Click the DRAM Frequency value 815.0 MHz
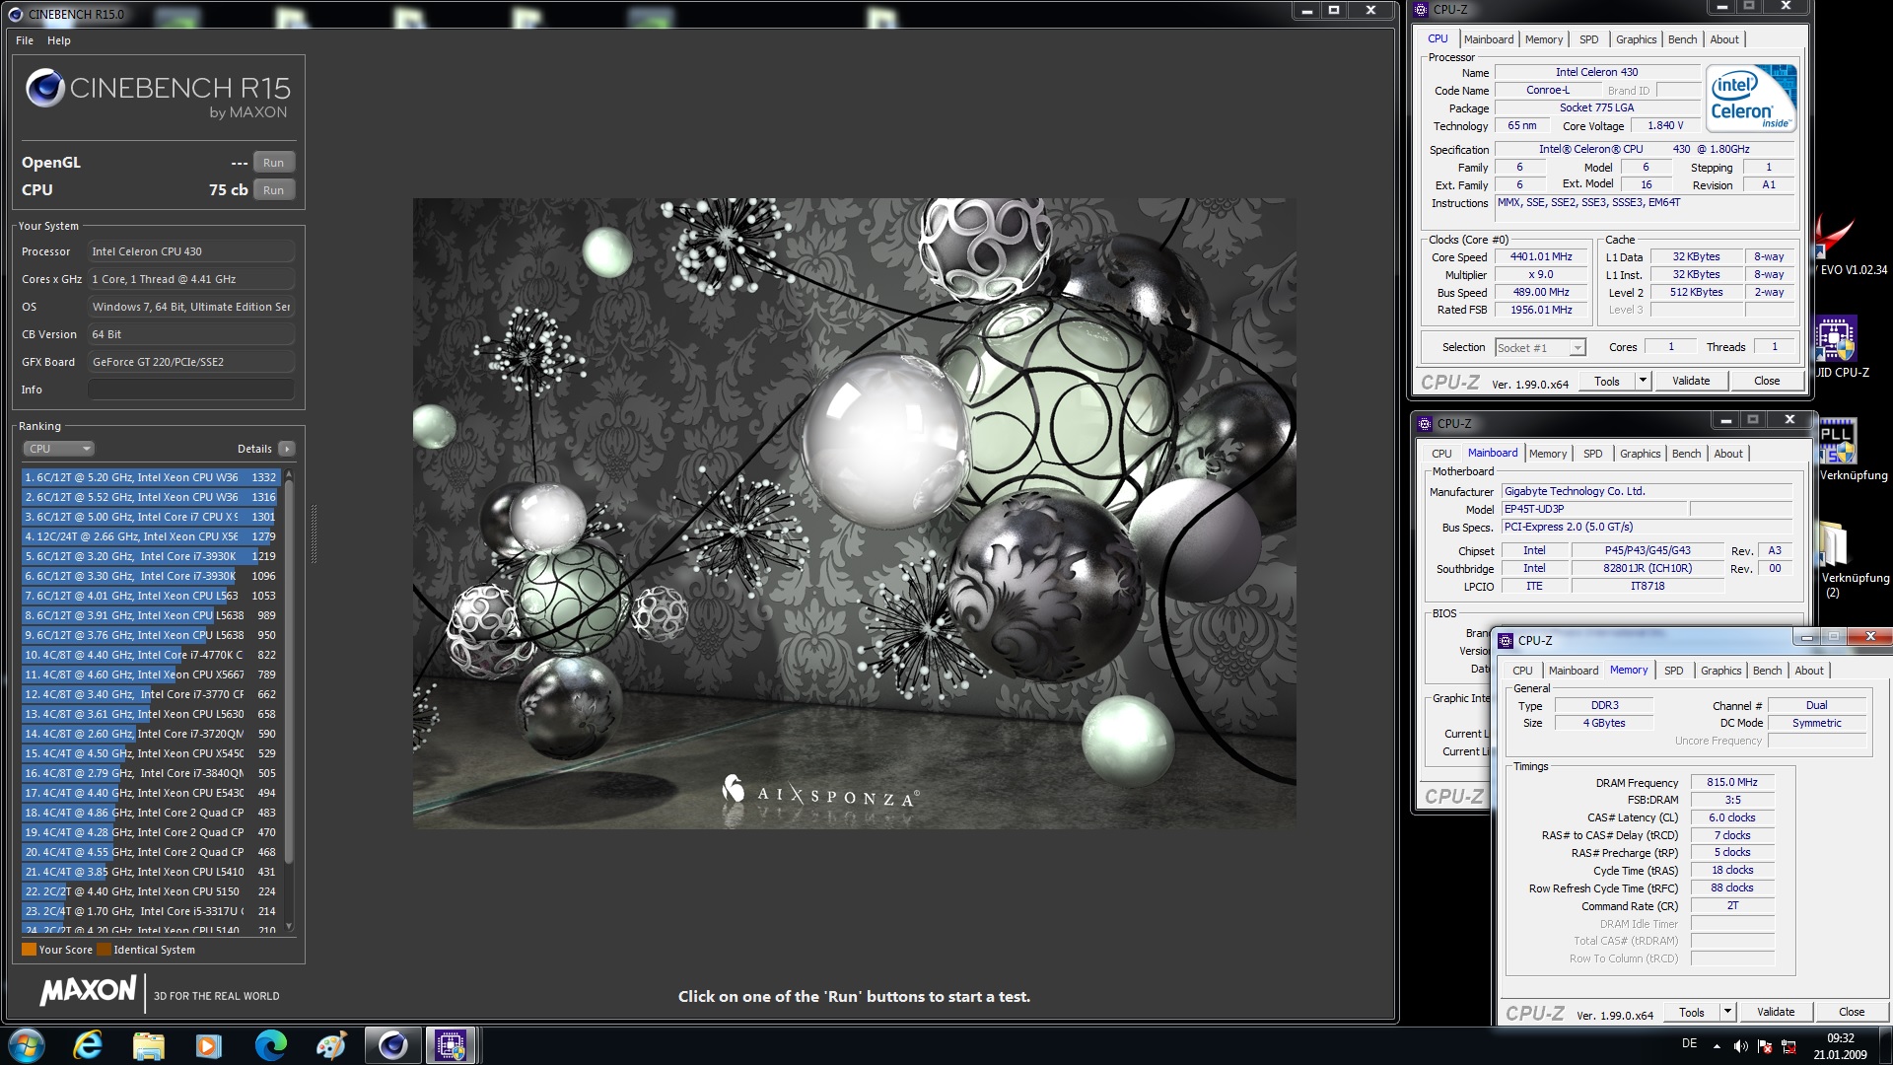Screen dimensions: 1893x1065 [x=1732, y=782]
